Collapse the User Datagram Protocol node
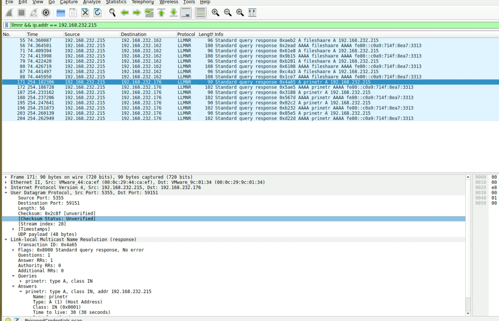 6,193
